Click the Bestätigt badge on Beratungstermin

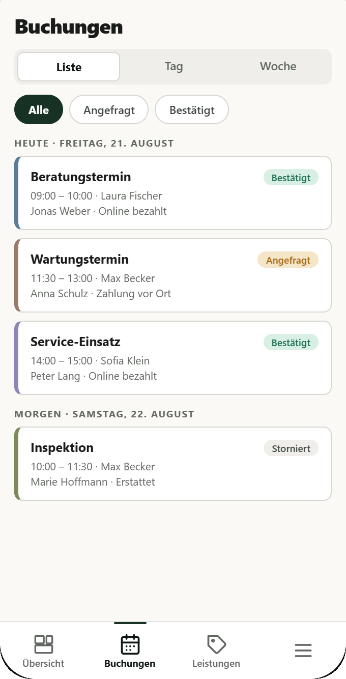(x=291, y=178)
